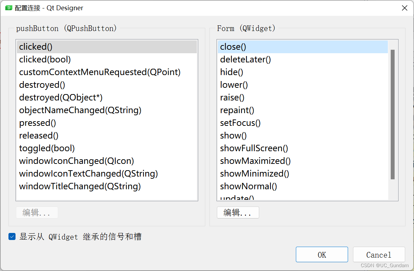Pick objectNameChanged(QString) signal

[x=106, y=110]
